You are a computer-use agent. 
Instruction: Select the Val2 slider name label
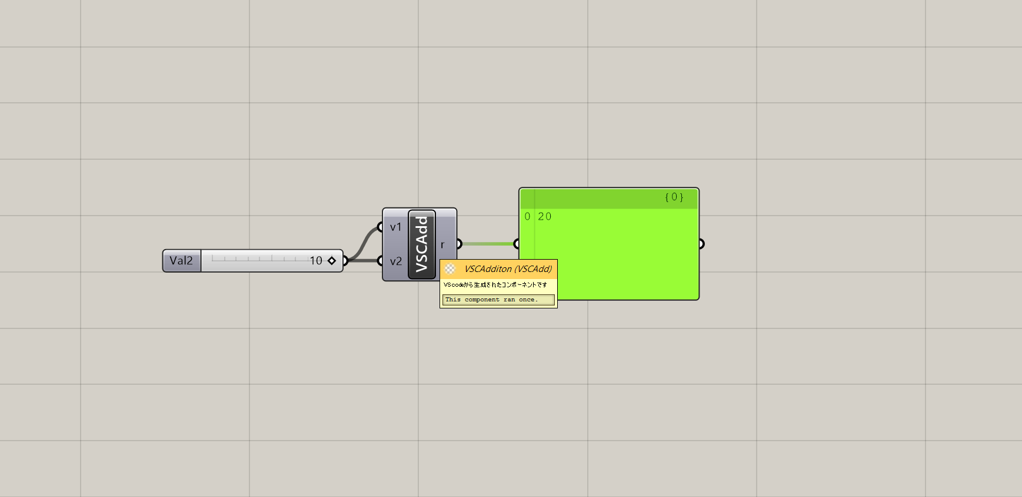click(x=181, y=261)
